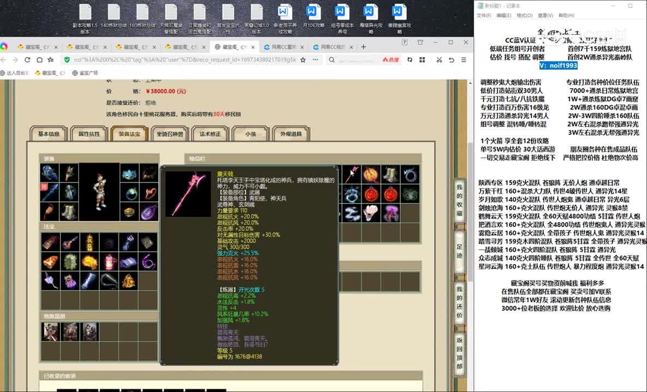Go back in the browser
The image size is (647, 392).
coord(3,60)
